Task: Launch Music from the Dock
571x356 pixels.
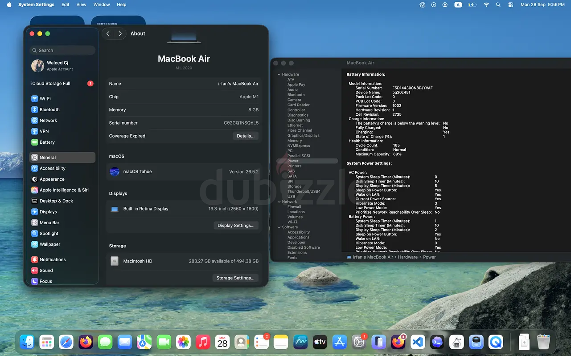Action: (203, 342)
